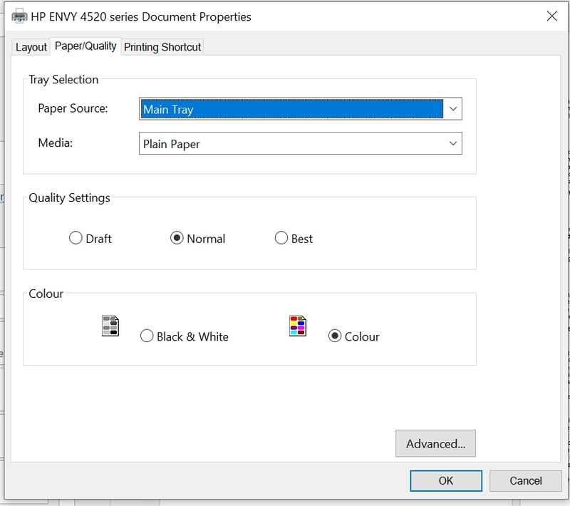Click the Paper Source label
570x506 pixels.
[x=73, y=108]
